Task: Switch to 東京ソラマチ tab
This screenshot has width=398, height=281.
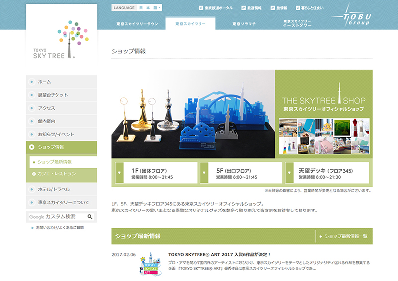Action: coord(244,24)
